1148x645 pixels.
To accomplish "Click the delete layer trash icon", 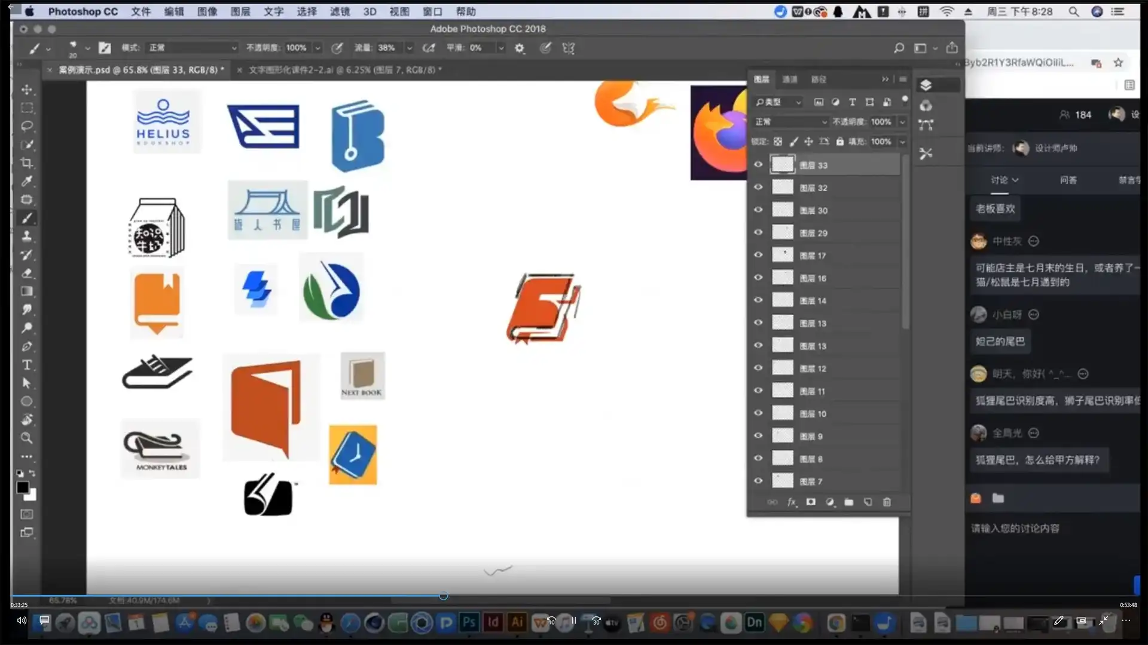I will [887, 502].
